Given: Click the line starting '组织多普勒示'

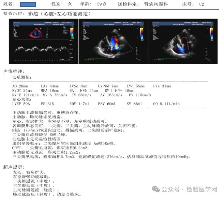Looking at the screenshot, I should coord(64,144).
